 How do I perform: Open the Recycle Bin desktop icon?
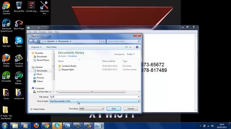19,7
